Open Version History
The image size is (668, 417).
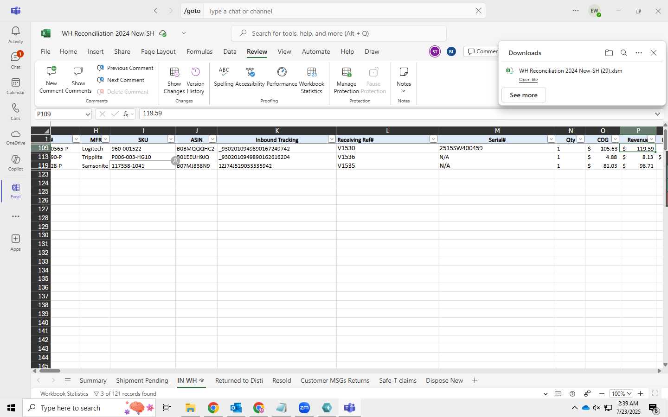click(195, 80)
